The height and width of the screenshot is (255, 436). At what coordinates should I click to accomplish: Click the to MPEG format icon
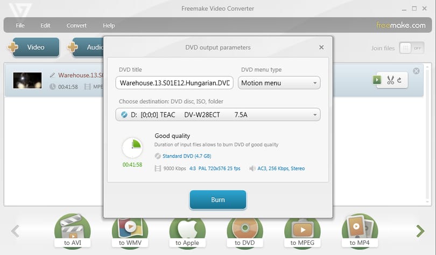click(x=303, y=232)
